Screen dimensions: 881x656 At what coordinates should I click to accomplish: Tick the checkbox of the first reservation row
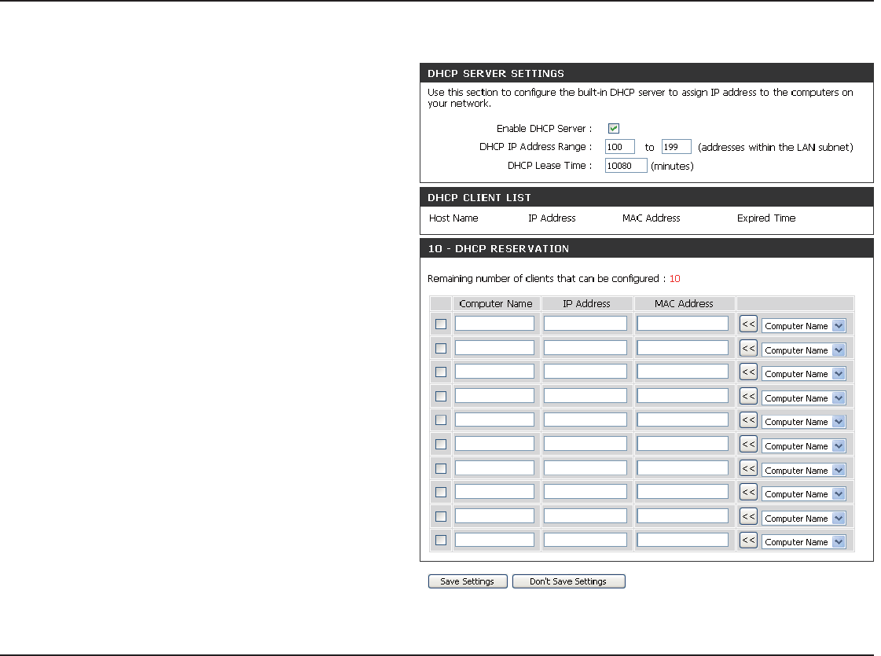click(x=441, y=324)
